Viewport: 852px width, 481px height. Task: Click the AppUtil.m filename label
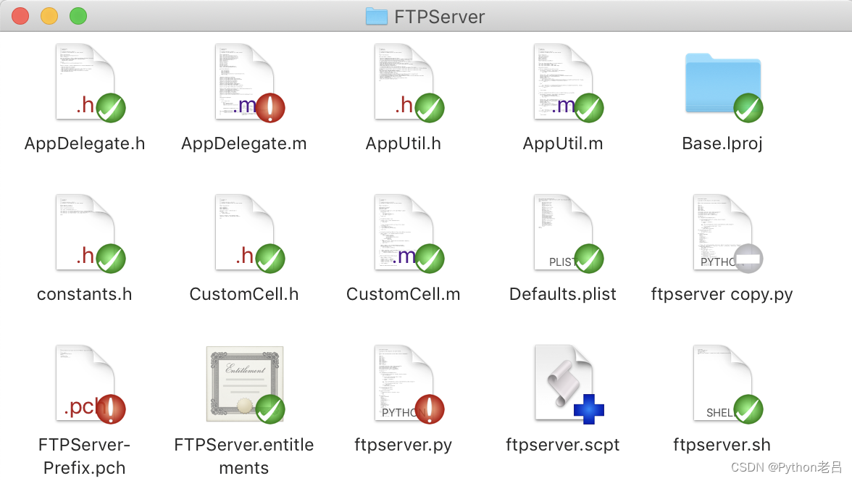point(563,143)
